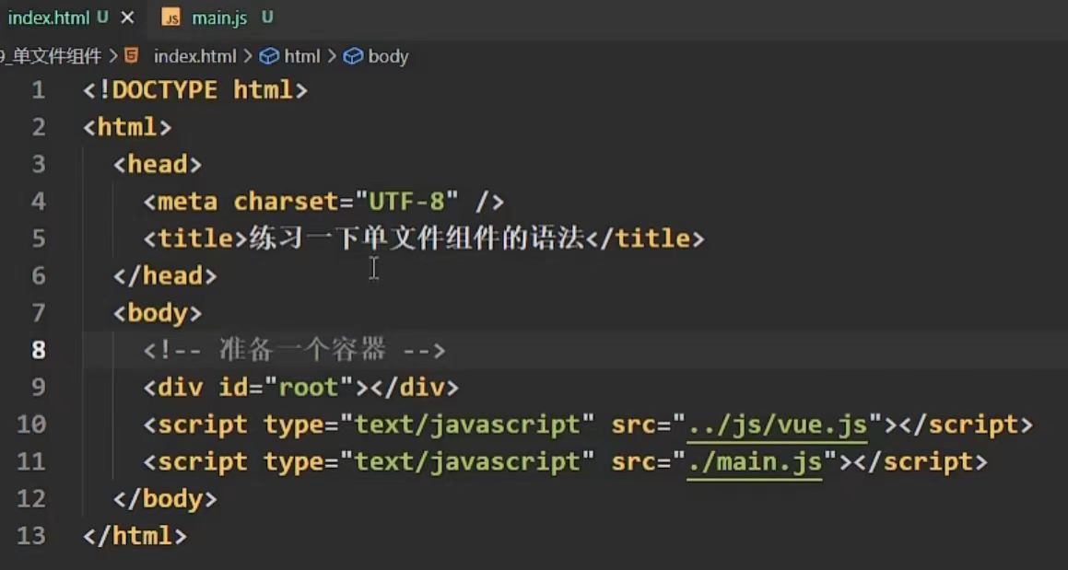
Task: Follow the ../js/vue.js script link
Action: pos(777,425)
